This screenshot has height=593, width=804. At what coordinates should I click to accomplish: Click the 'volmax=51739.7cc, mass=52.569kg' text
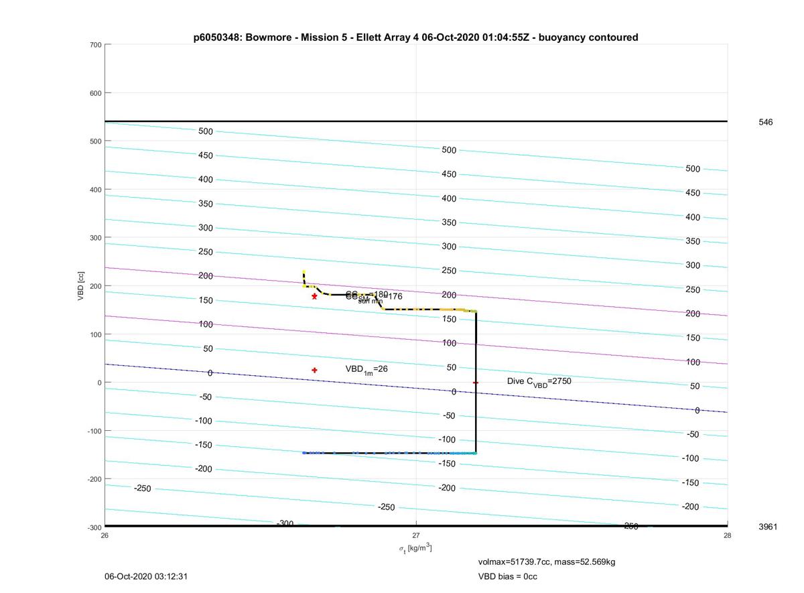546,562
